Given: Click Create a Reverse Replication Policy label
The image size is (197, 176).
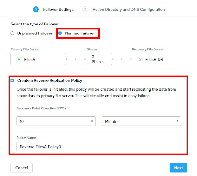Looking at the screenshot, I should (x=50, y=80).
